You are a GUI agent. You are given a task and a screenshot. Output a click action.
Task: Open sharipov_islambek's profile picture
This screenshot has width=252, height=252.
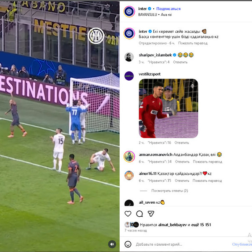[x=129, y=57]
